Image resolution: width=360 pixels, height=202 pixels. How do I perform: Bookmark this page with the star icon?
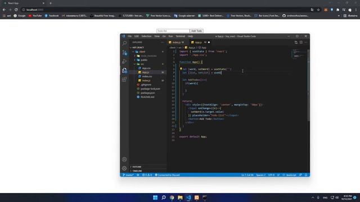click(x=318, y=10)
